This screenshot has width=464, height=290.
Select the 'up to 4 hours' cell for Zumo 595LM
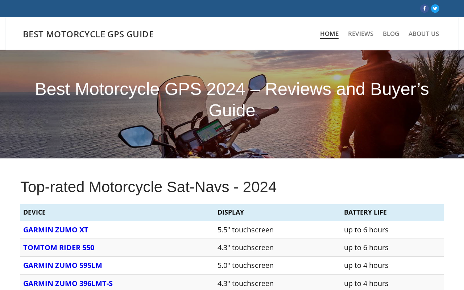[366, 265]
